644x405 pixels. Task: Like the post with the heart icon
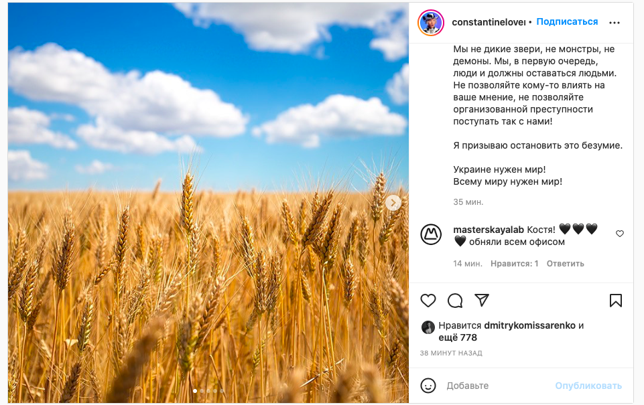[x=428, y=301]
